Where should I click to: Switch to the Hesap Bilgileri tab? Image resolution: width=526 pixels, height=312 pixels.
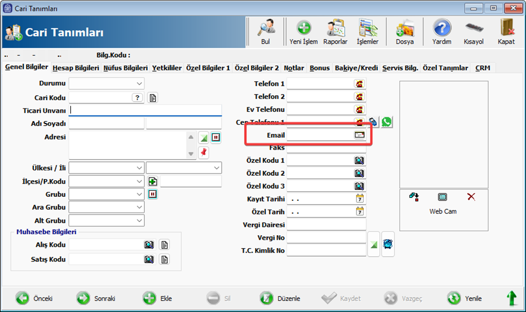click(76, 68)
